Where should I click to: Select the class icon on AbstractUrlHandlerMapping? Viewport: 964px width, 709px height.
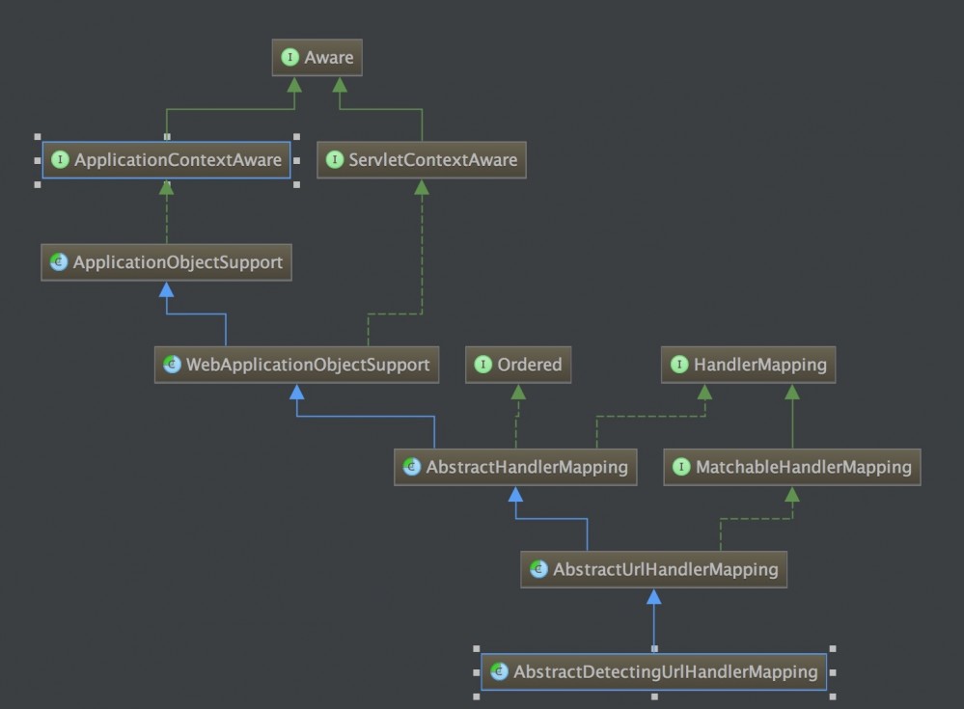tap(537, 569)
